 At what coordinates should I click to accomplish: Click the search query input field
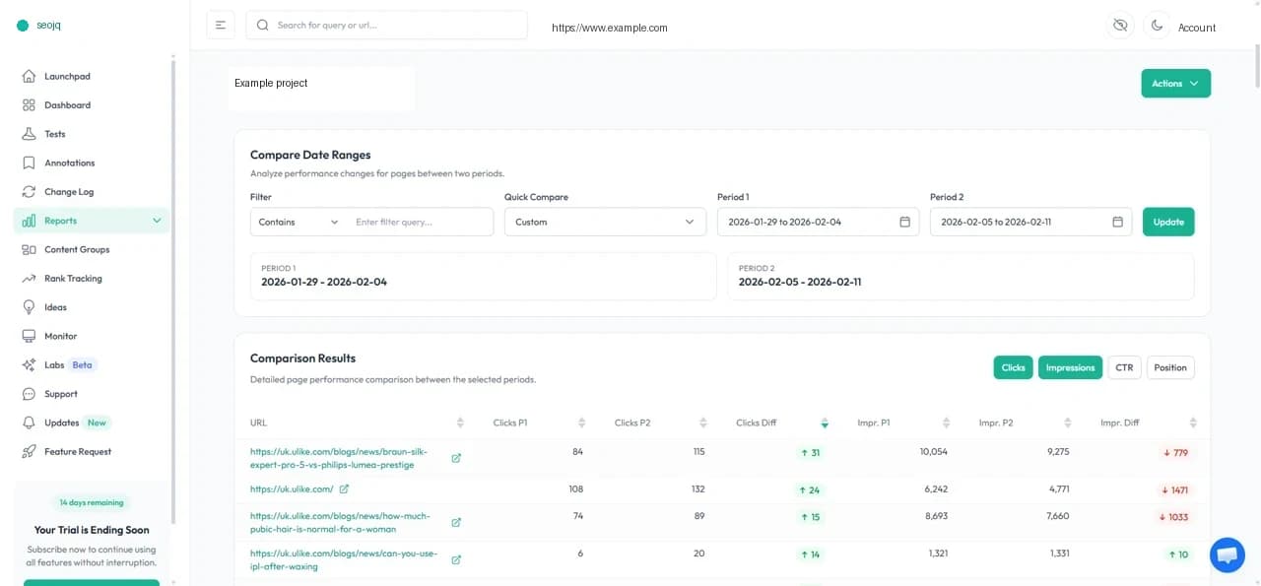[386, 25]
